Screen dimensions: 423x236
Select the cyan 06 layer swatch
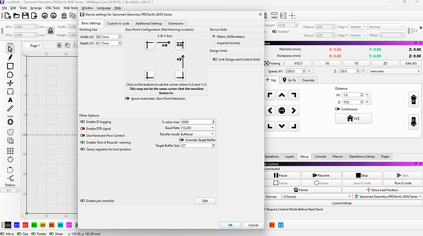pos(60,225)
